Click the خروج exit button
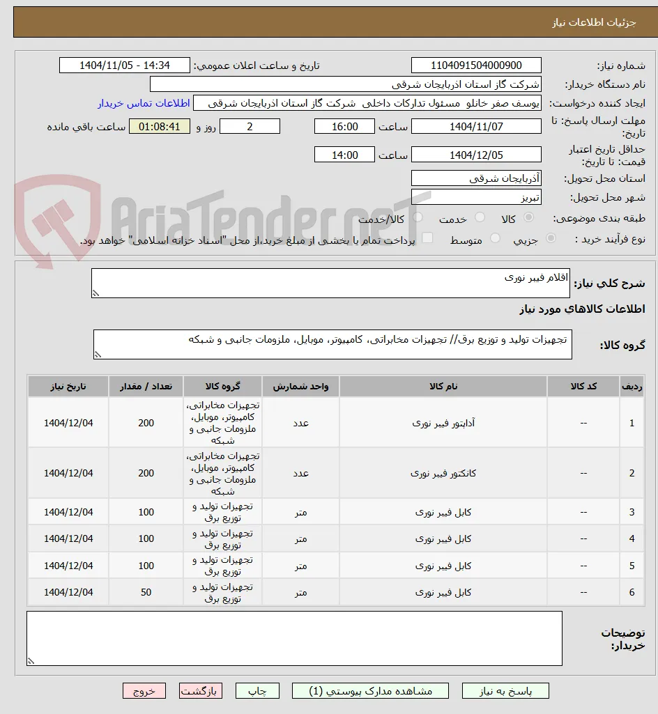 (144, 691)
